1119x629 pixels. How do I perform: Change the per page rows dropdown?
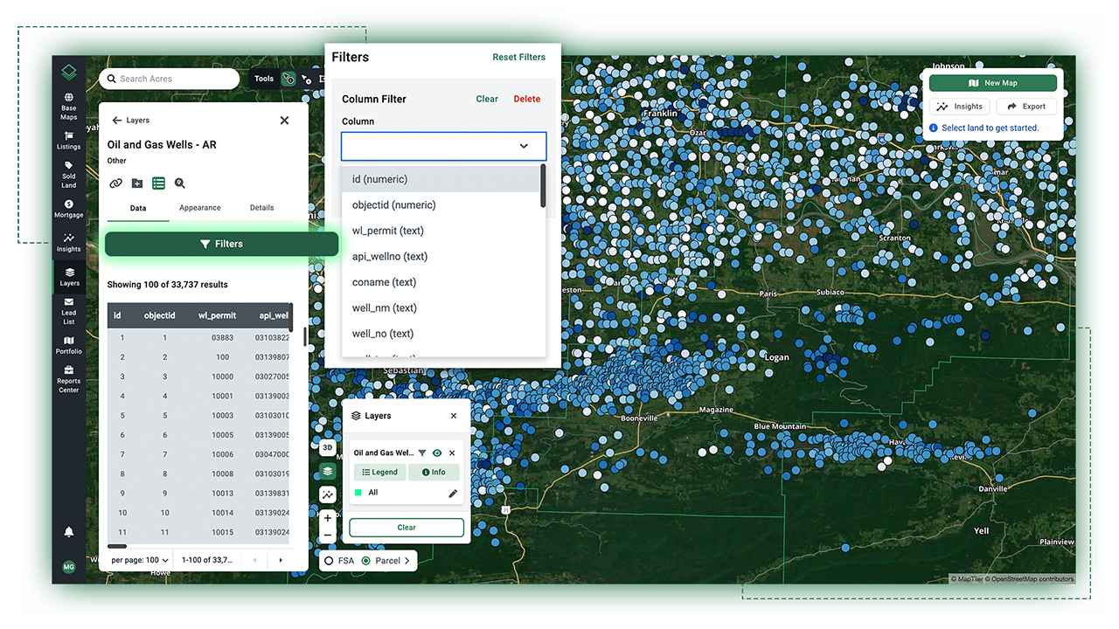(x=140, y=560)
